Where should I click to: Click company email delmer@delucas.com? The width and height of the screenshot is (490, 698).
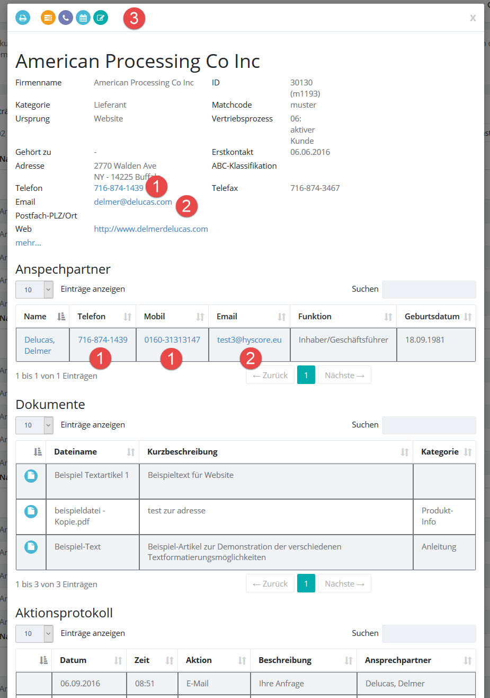tap(133, 202)
